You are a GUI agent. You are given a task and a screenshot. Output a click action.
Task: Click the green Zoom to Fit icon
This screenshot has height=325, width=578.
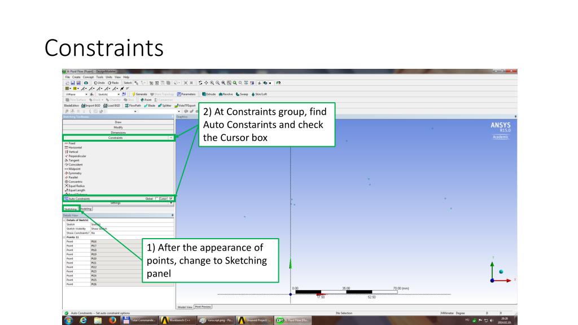[x=235, y=83]
